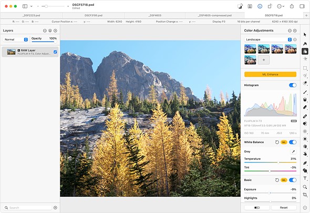Choose the Repair bandage tool
This screenshot has width=310, height=213.
(x=305, y=116)
